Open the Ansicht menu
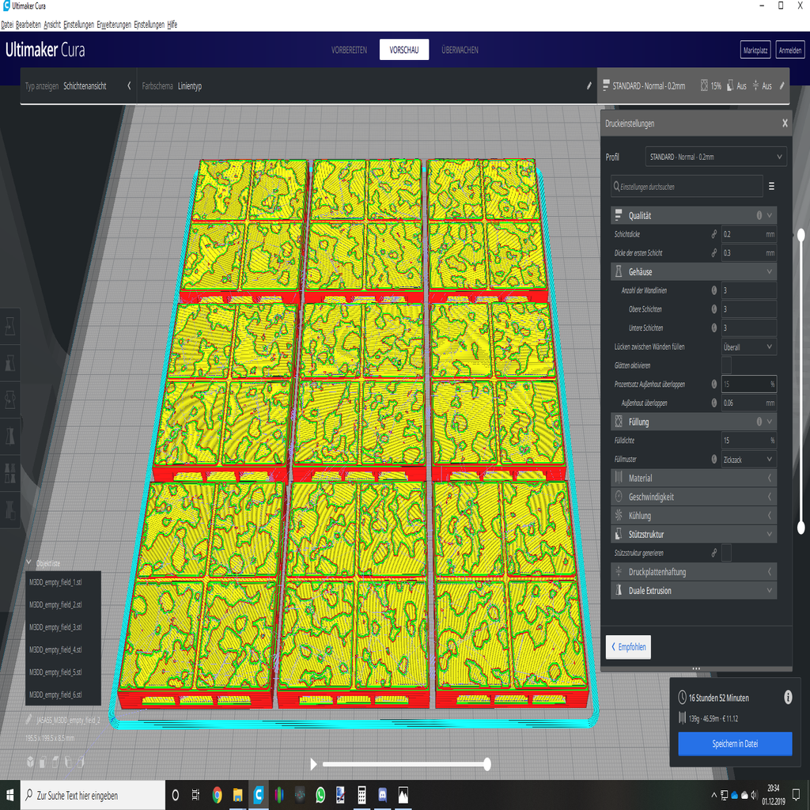 click(x=51, y=25)
